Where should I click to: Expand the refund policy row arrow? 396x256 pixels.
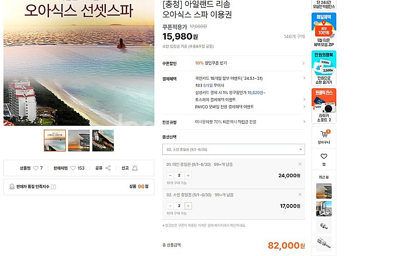[x=304, y=121]
